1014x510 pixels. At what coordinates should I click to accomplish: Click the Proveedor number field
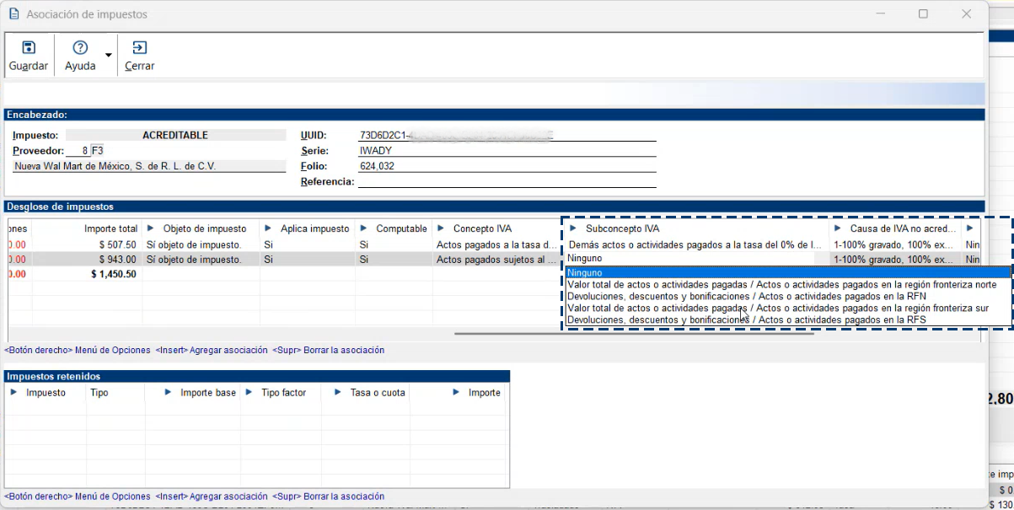78,151
